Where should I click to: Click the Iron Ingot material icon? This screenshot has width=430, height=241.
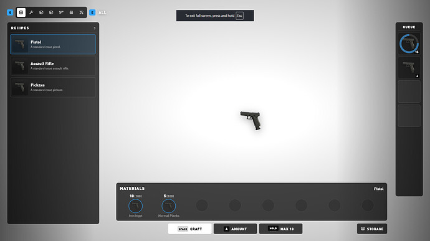[135, 206]
